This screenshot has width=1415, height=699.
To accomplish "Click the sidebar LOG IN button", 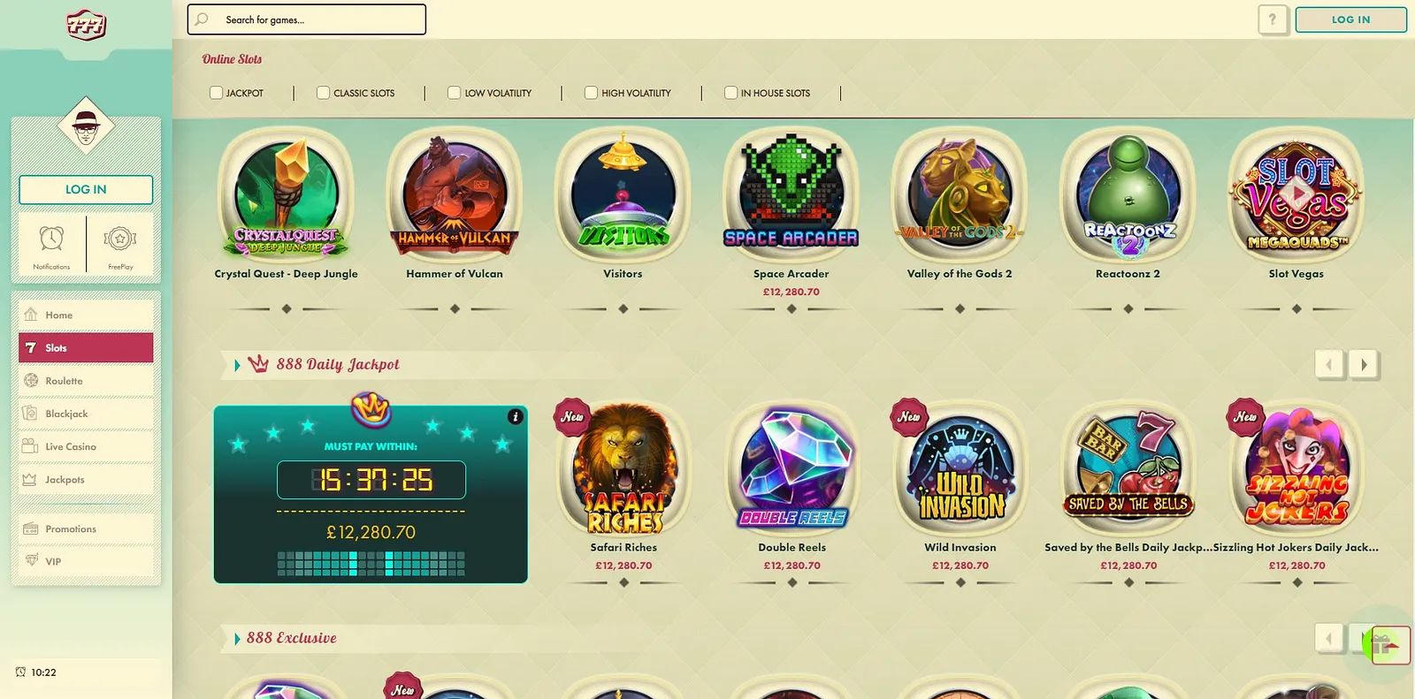I will [86, 189].
